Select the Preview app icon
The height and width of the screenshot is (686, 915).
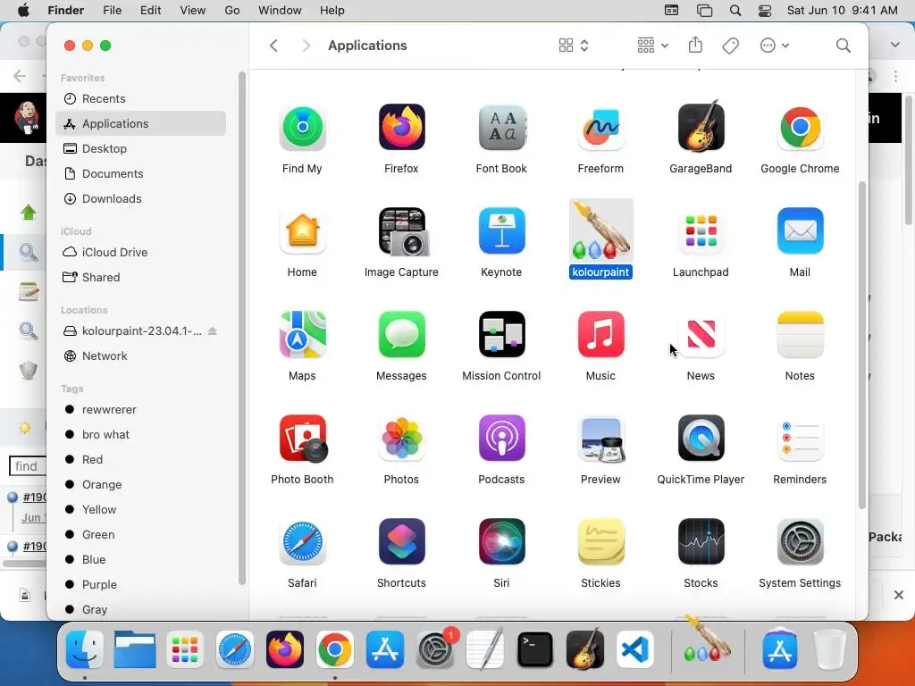coord(600,438)
